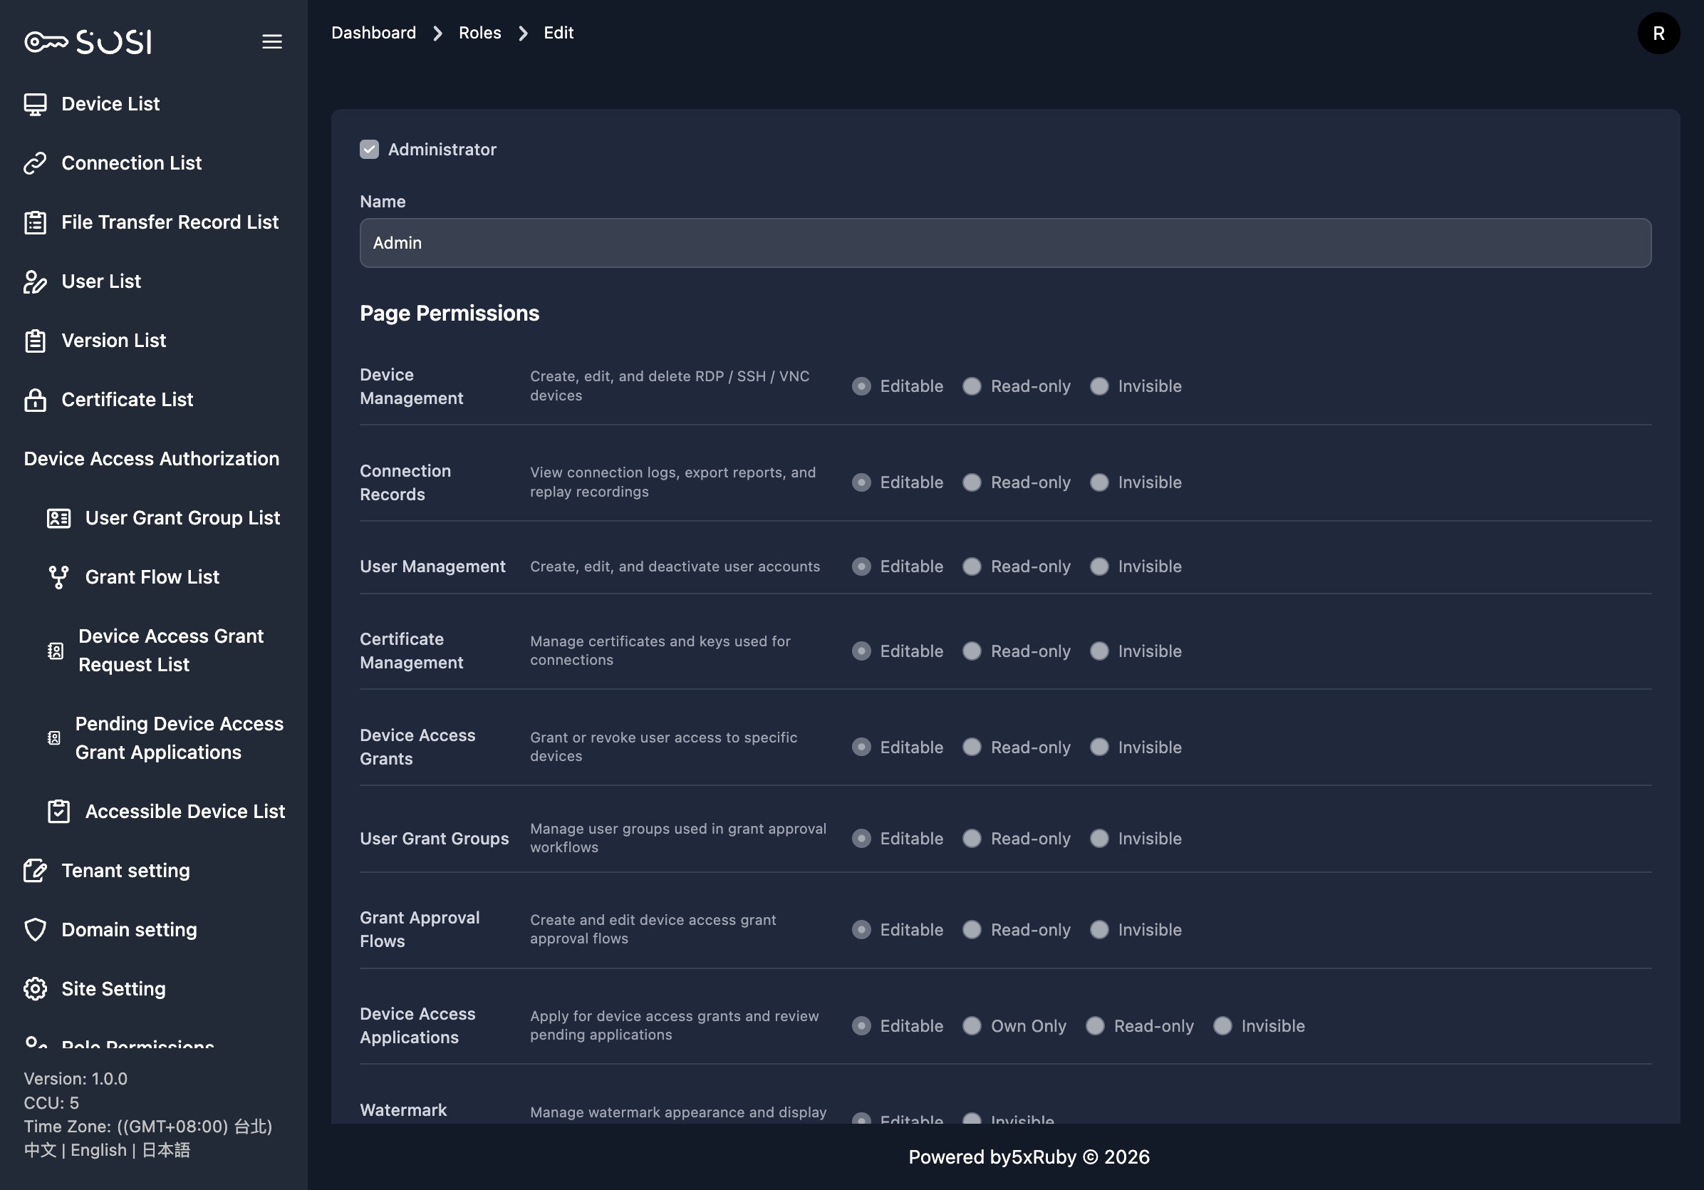Click the Version List clipboard icon
The height and width of the screenshot is (1190, 1704).
(x=35, y=341)
